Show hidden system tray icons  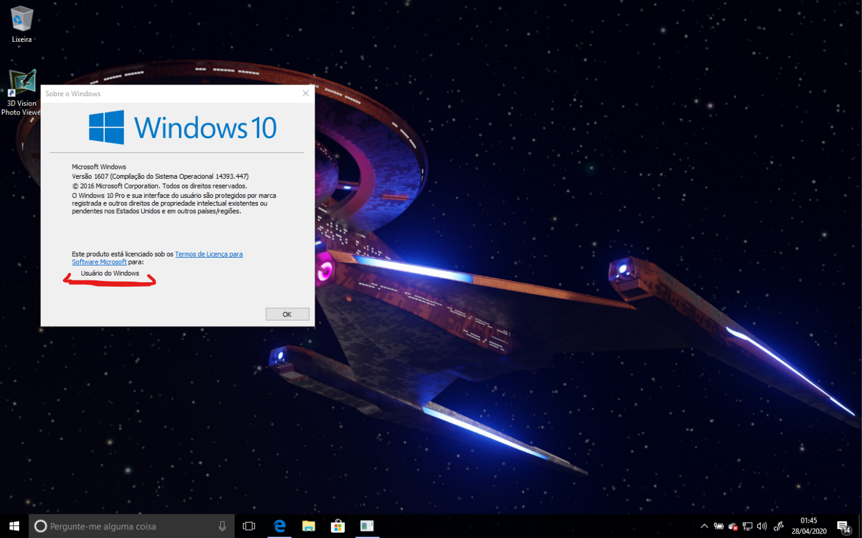(704, 526)
